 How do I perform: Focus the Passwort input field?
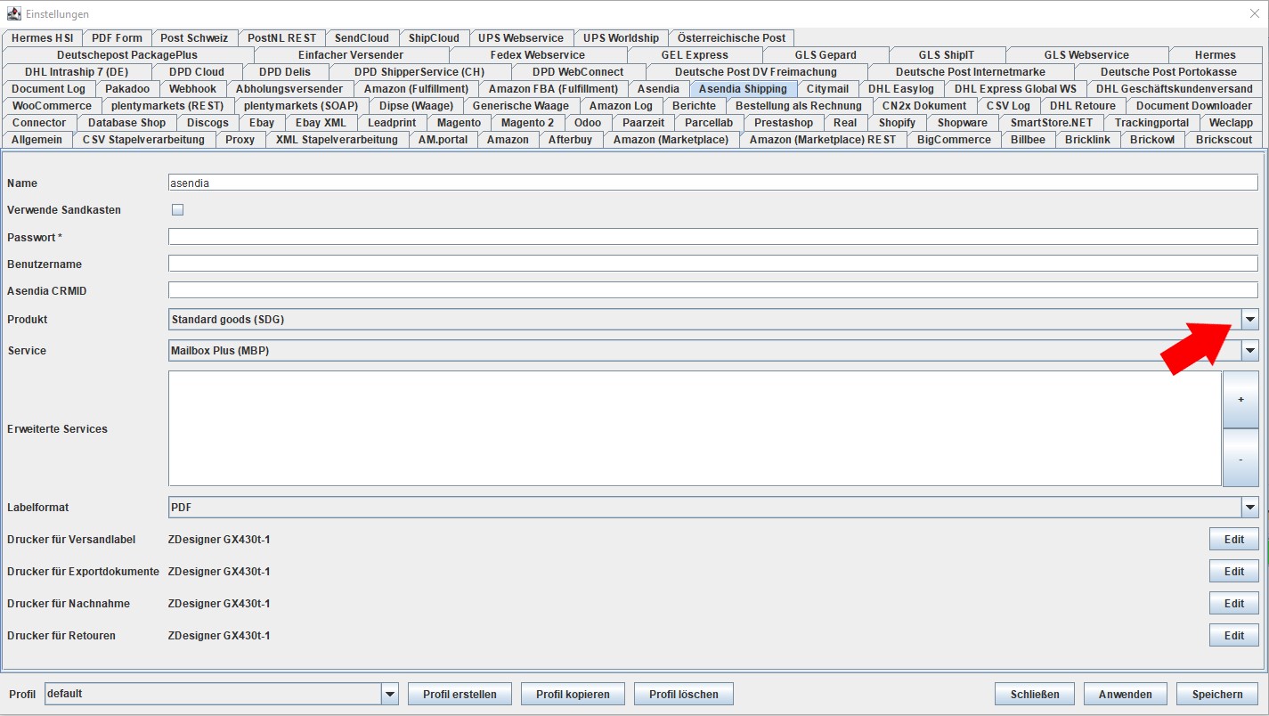pos(713,237)
